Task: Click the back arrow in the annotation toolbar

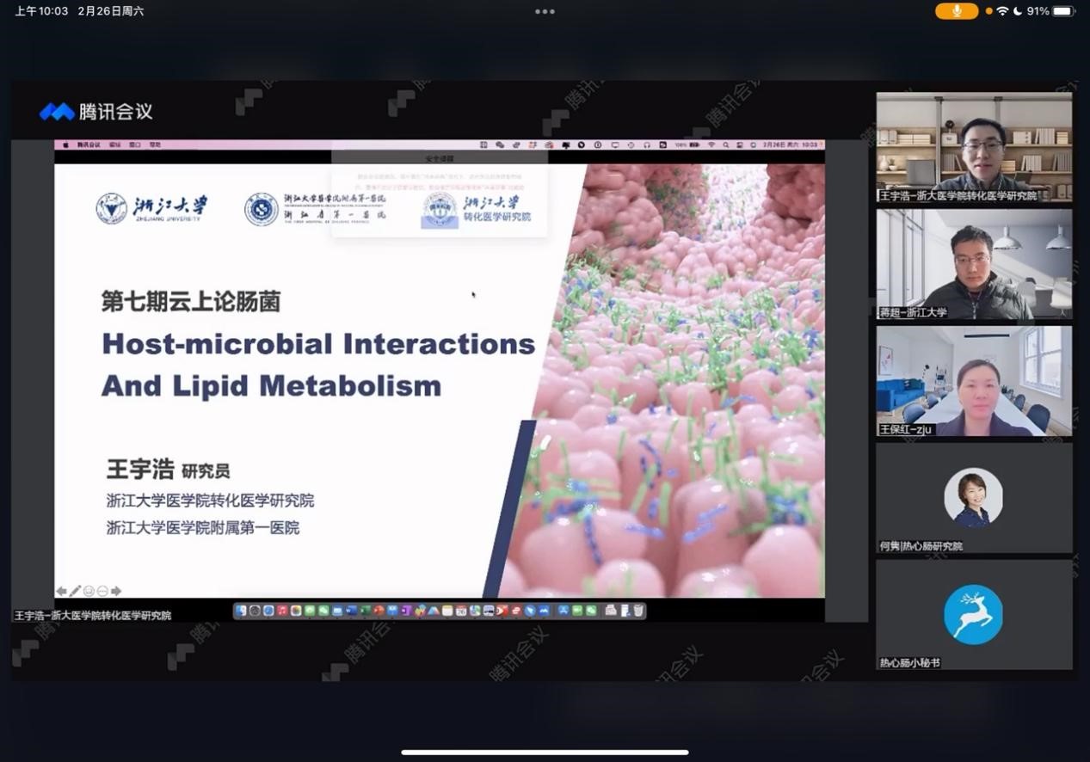Action: [61, 591]
